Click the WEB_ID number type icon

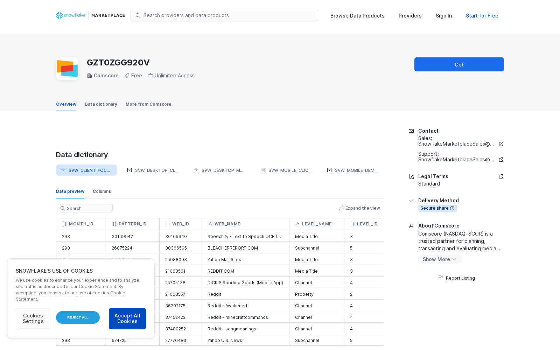coord(168,224)
